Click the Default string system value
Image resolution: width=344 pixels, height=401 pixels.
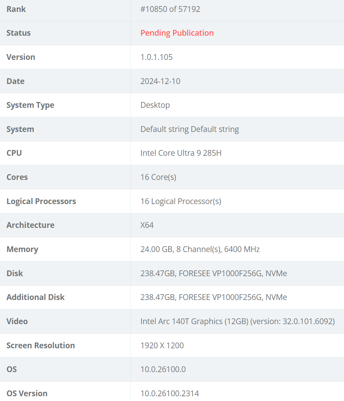pos(190,129)
